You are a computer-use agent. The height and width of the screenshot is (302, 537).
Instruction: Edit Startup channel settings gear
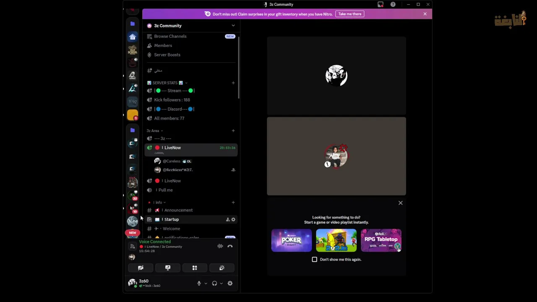coord(233,219)
